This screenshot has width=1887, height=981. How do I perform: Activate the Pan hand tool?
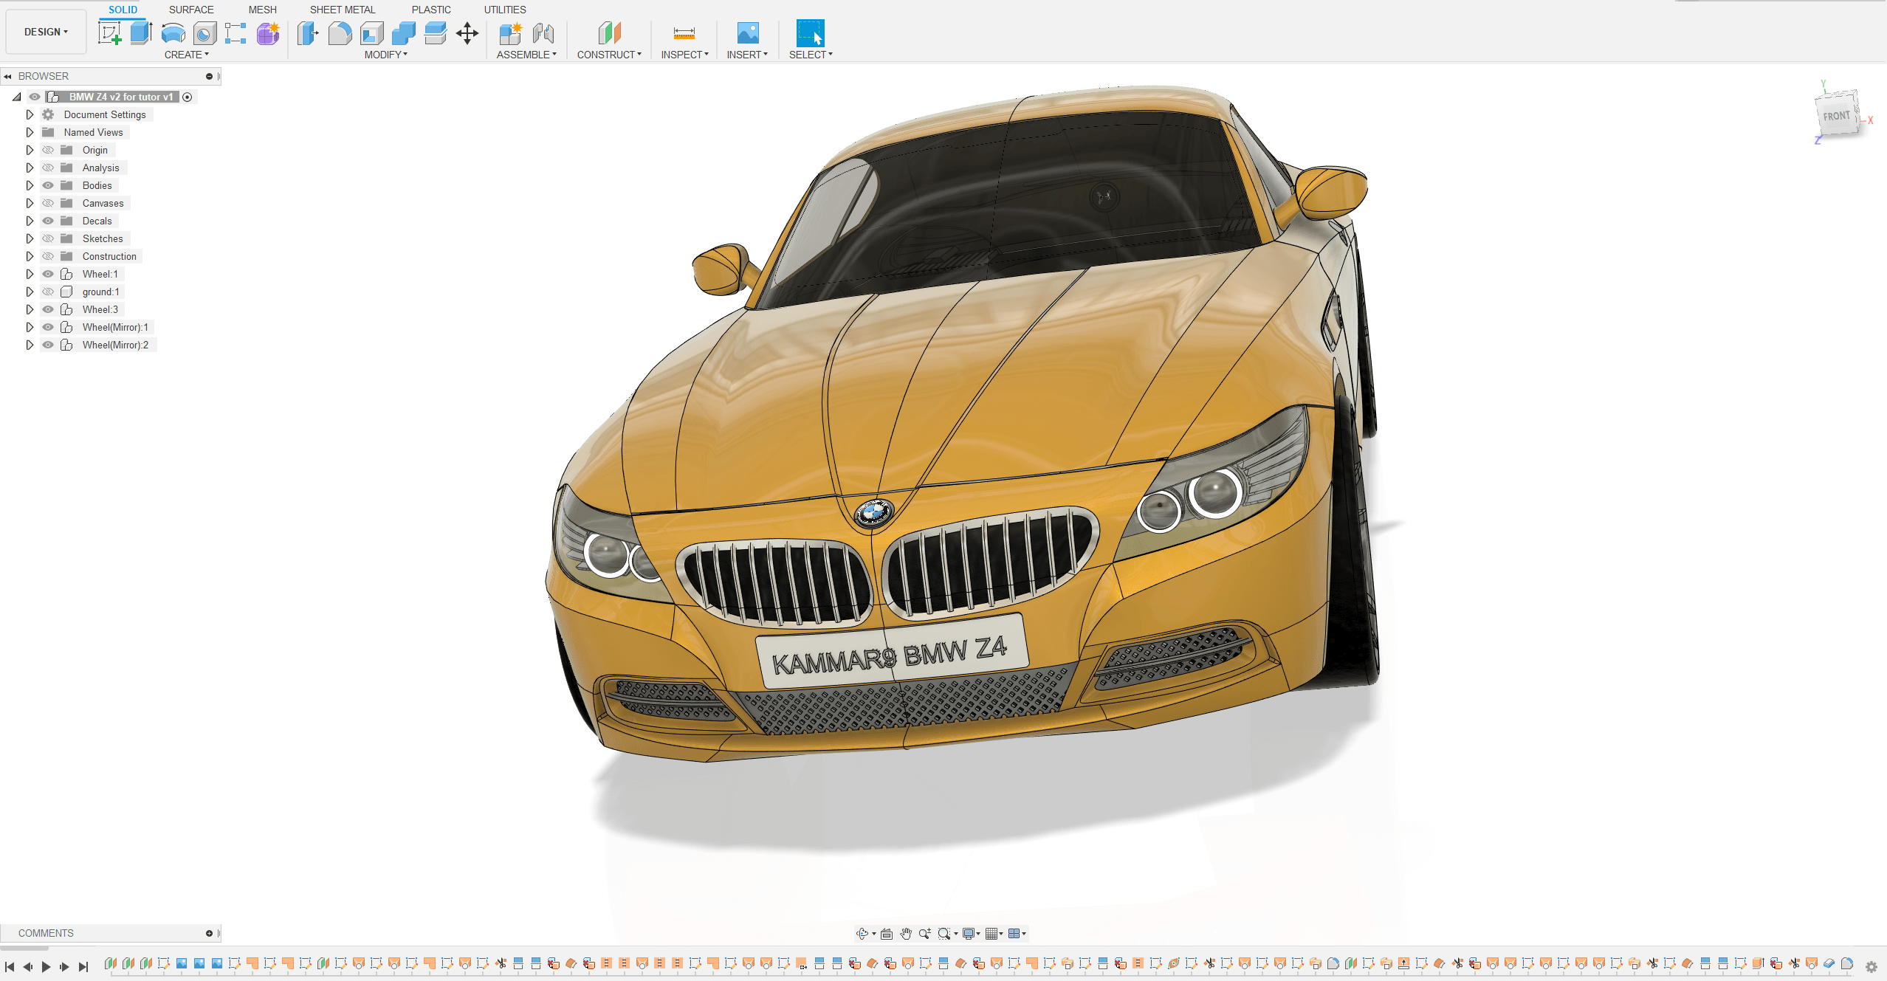tap(906, 934)
